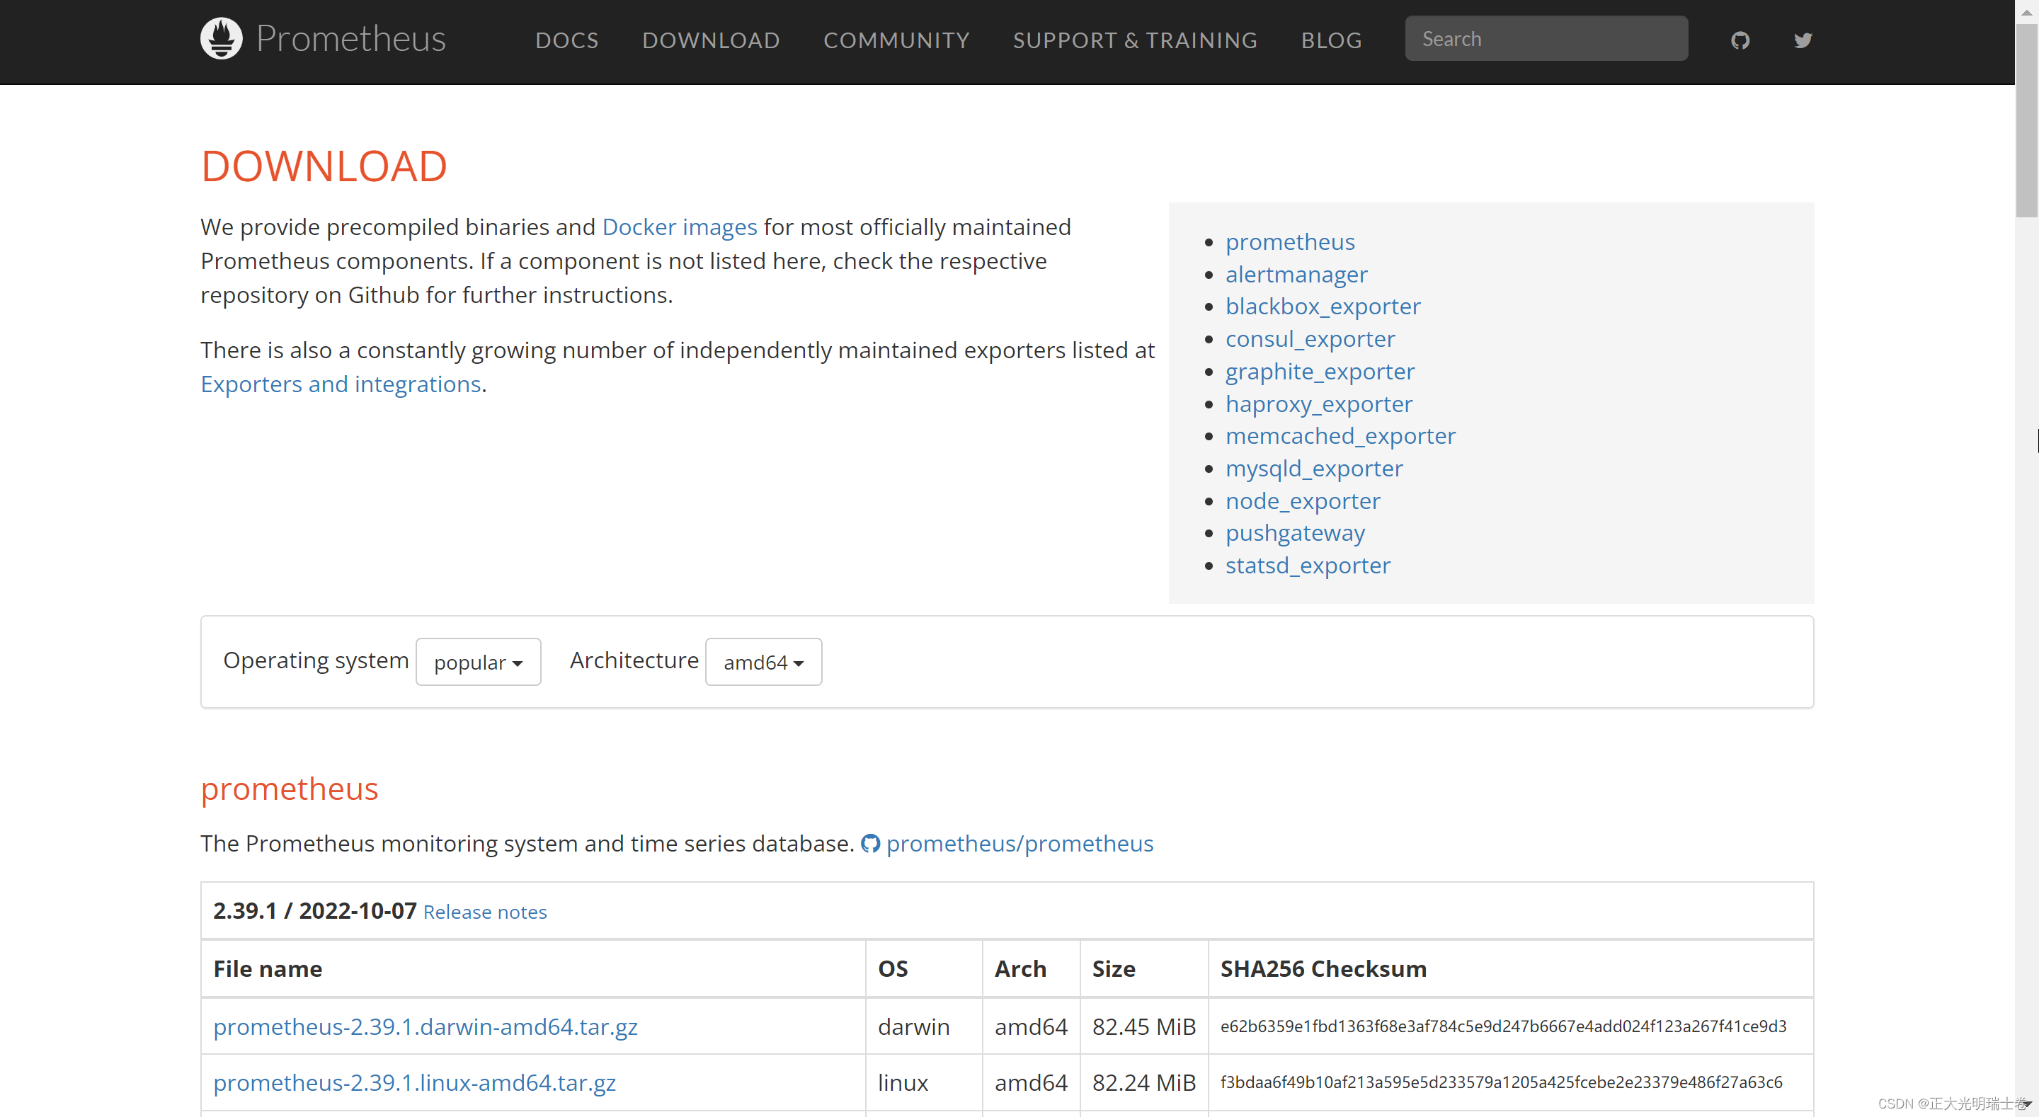Go to the COMMUNITY menu
This screenshot has width=2039, height=1117.
(x=896, y=40)
